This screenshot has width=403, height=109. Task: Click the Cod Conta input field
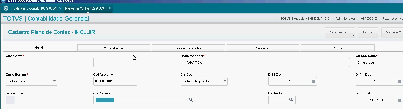pos(50,63)
